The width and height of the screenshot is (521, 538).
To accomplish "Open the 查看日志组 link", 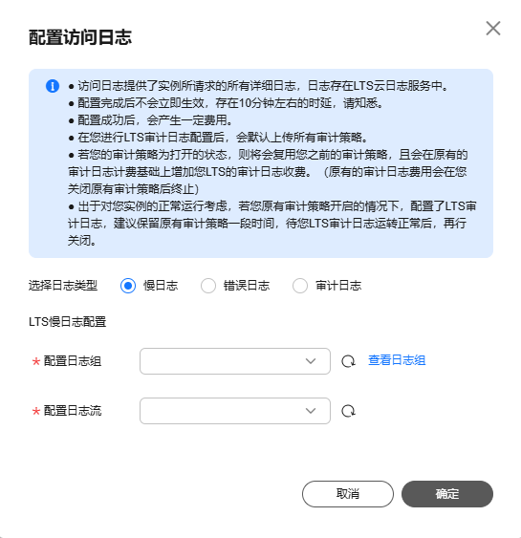I will pos(397,360).
